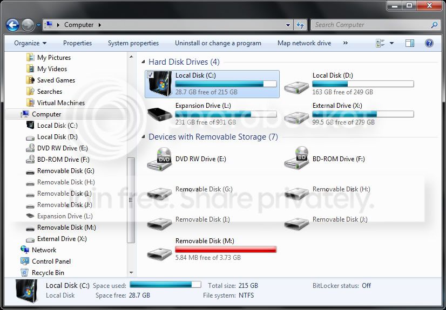Viewport: 446px width, 310px height.
Task: Select Computer in the navigation tree
Action: tap(46, 114)
